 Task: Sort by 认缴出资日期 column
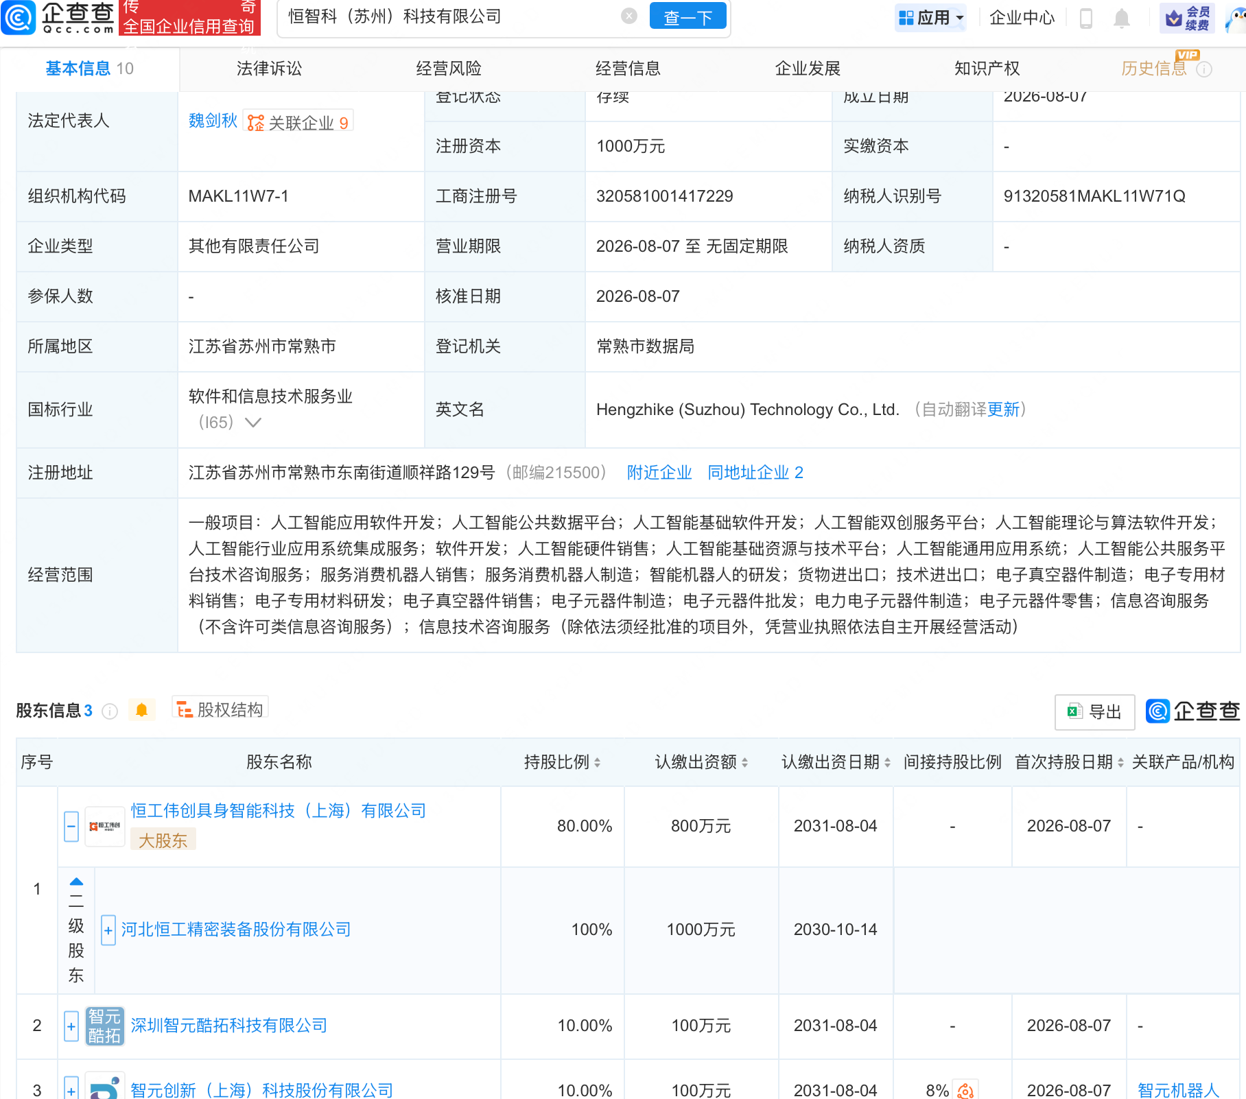pyautogui.click(x=887, y=762)
